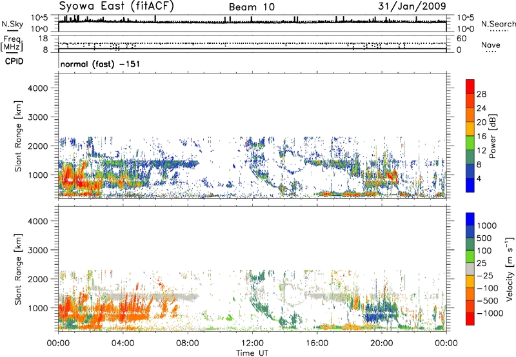The height and width of the screenshot is (357, 516).
Task: Click the "Beam 10" label
Action: click(252, 7)
